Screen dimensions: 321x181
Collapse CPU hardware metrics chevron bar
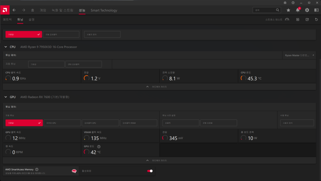159,87
